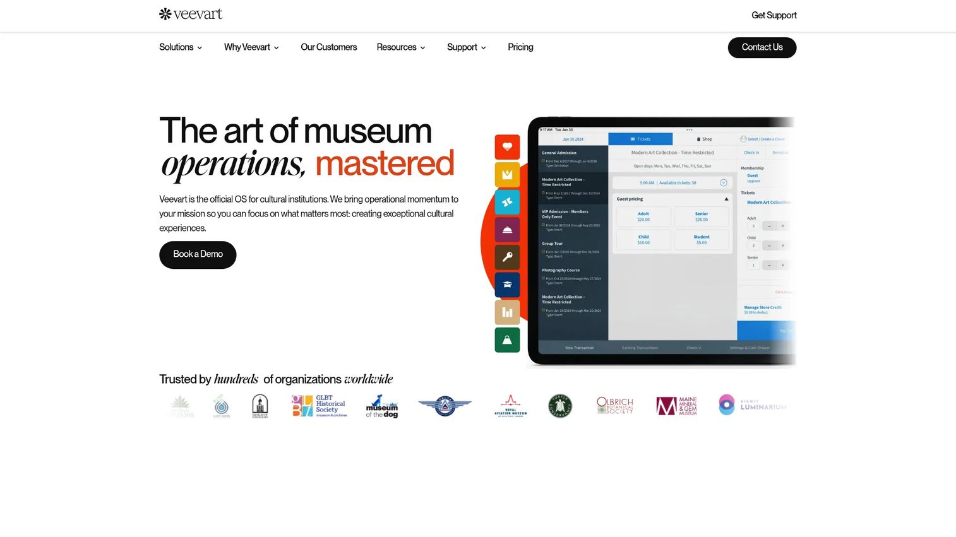Click the Royal Aviation Museum logo
This screenshot has height=537, width=956.
click(510, 406)
